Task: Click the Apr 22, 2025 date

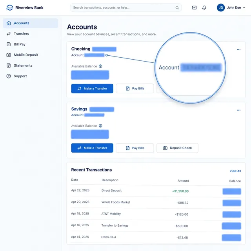Action: pos(80,190)
